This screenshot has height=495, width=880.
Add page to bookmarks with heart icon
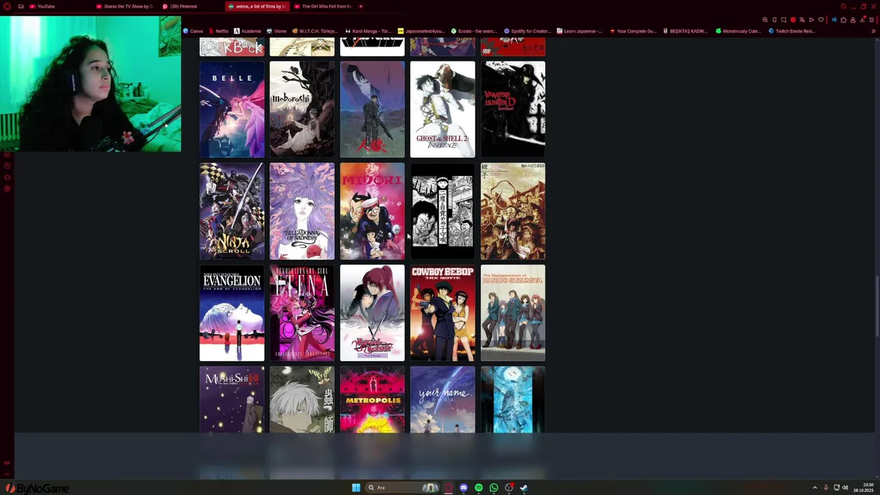[820, 20]
